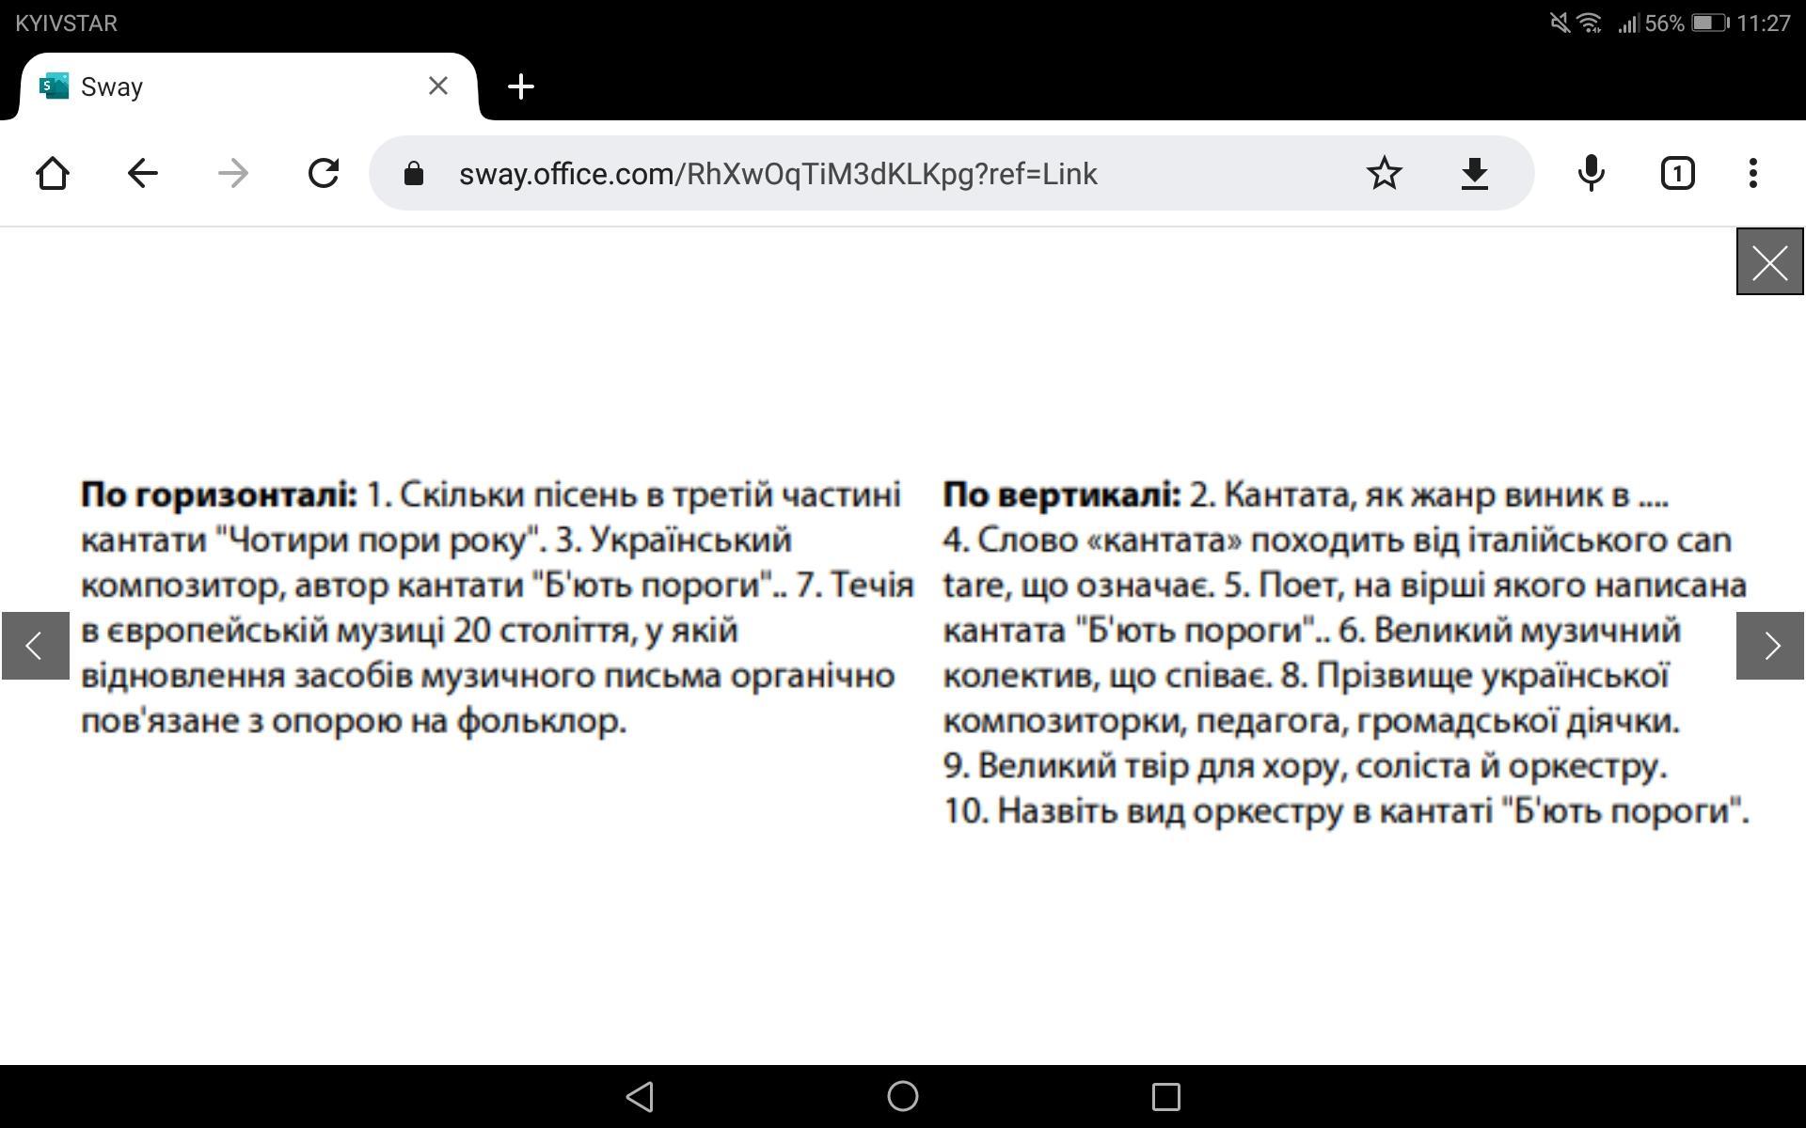
Task: Go to the browser home page
Action: pyautogui.click(x=53, y=173)
